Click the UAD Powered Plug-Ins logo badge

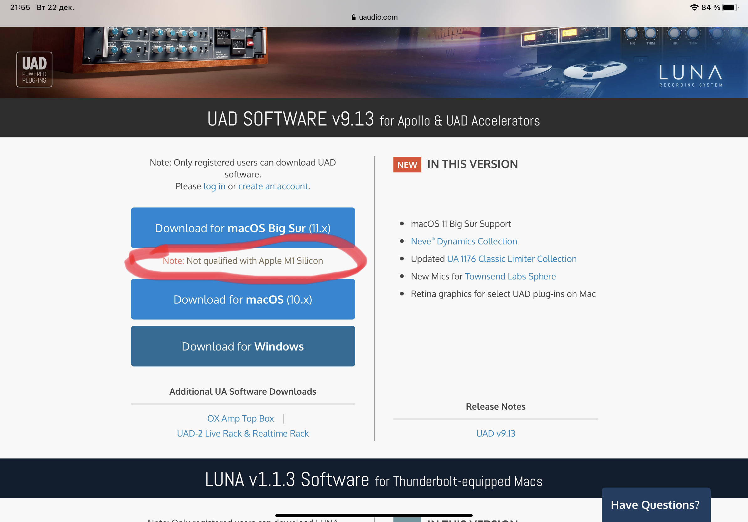point(34,70)
